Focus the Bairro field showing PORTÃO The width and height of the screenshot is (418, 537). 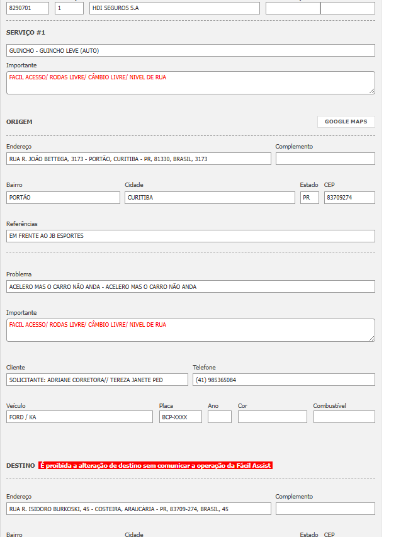[x=63, y=198]
